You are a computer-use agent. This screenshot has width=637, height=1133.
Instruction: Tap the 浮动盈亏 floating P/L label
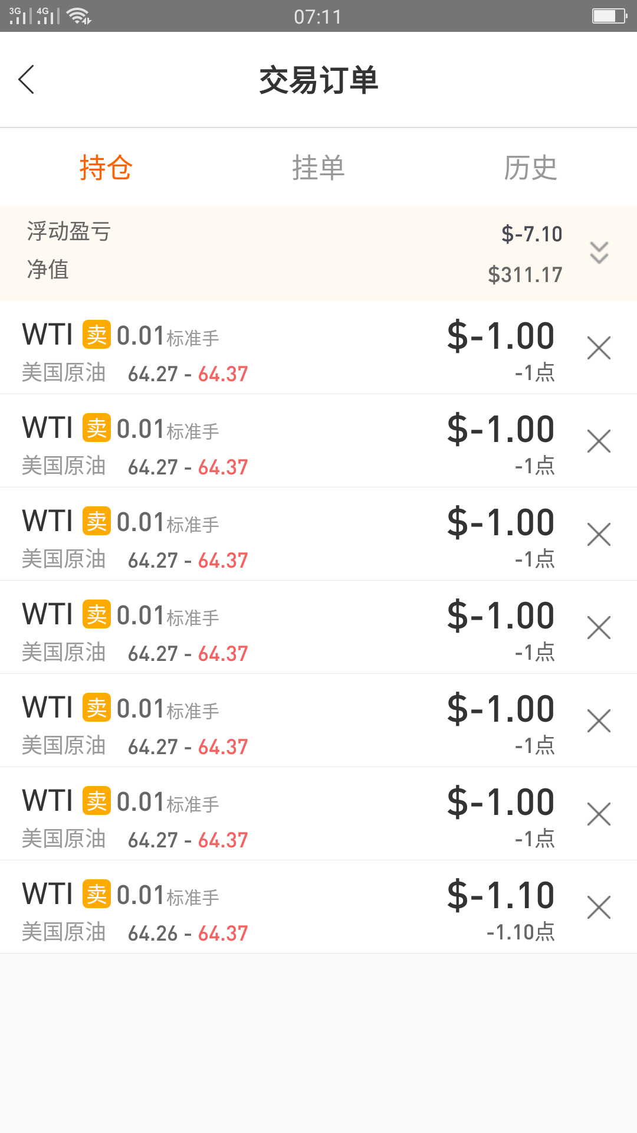pos(69,231)
